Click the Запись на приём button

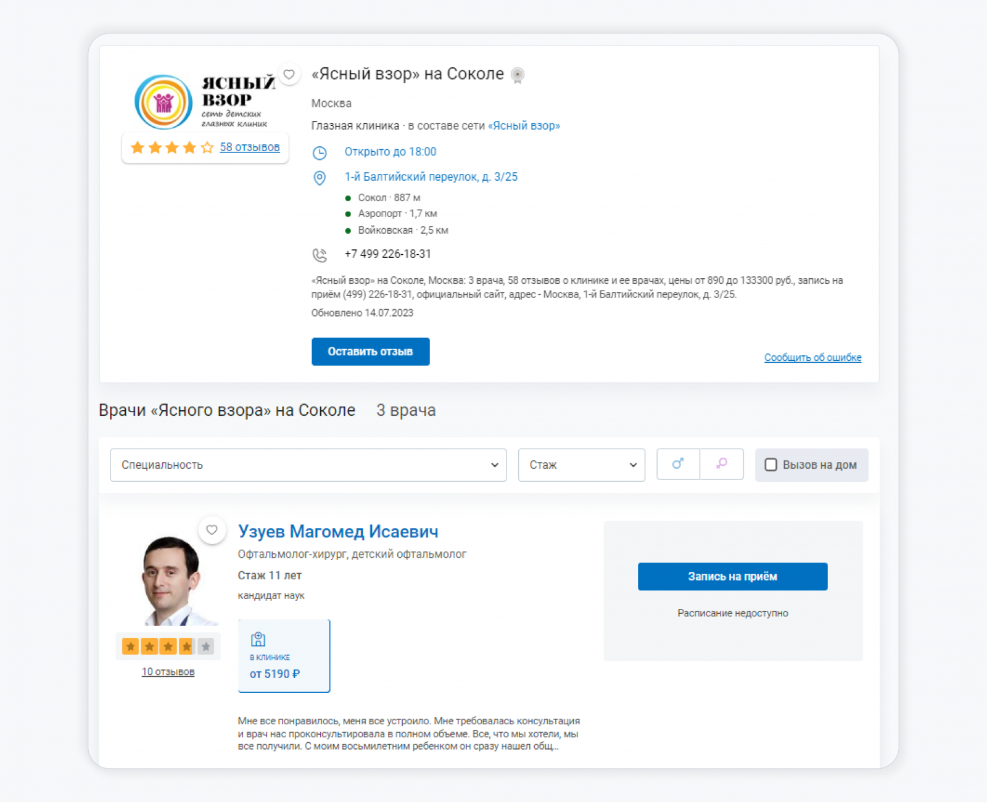pos(733,577)
